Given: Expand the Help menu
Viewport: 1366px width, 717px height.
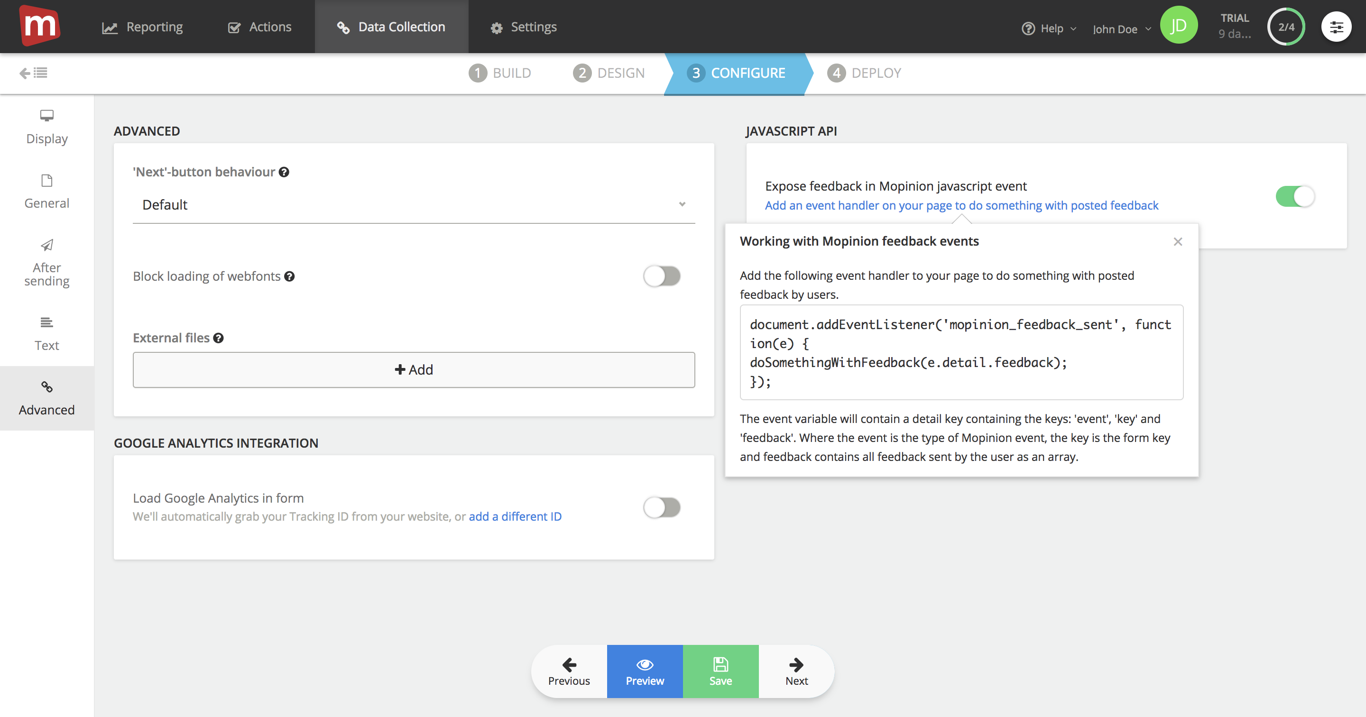Looking at the screenshot, I should pos(1048,28).
